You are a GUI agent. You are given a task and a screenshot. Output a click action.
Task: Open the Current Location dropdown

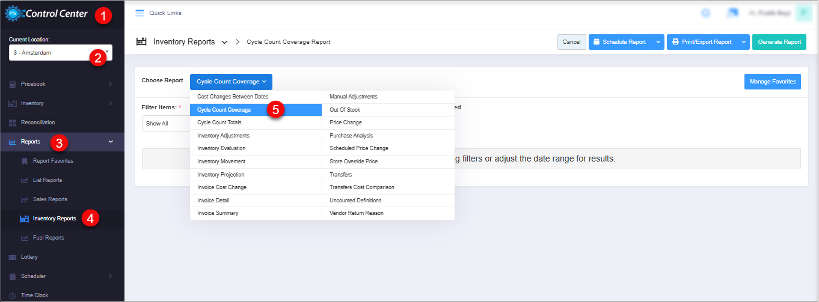[60, 53]
